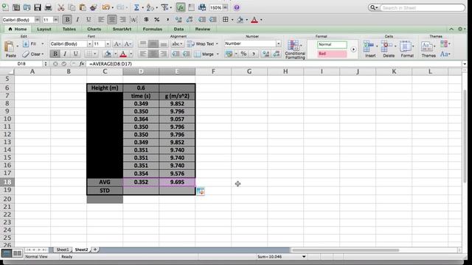Click the Format Painter brush icon
Viewport: 472px width, 265px height.
pyautogui.click(x=94, y=7)
